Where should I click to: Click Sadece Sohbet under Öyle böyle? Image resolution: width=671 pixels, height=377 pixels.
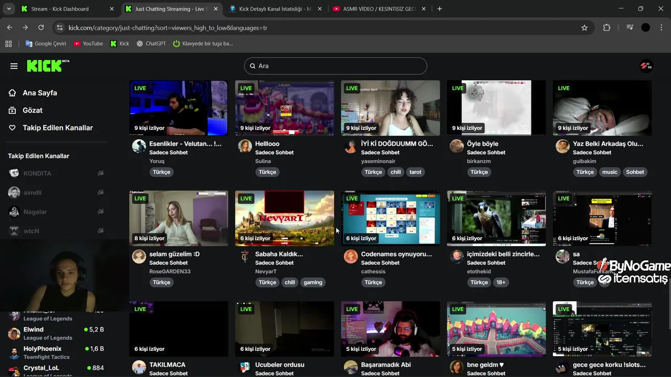point(486,152)
